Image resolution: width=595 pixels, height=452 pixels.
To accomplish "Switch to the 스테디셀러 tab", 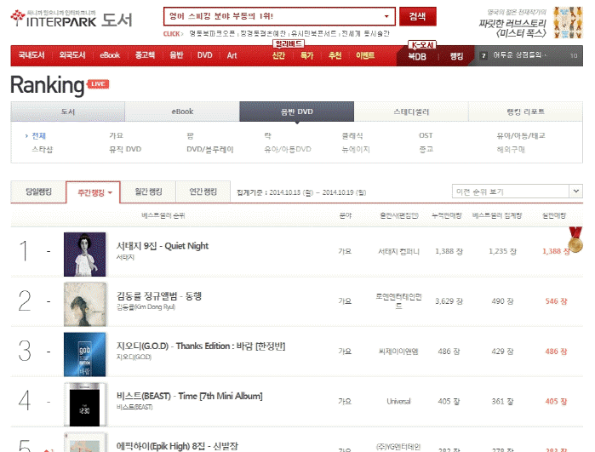I will click(411, 112).
